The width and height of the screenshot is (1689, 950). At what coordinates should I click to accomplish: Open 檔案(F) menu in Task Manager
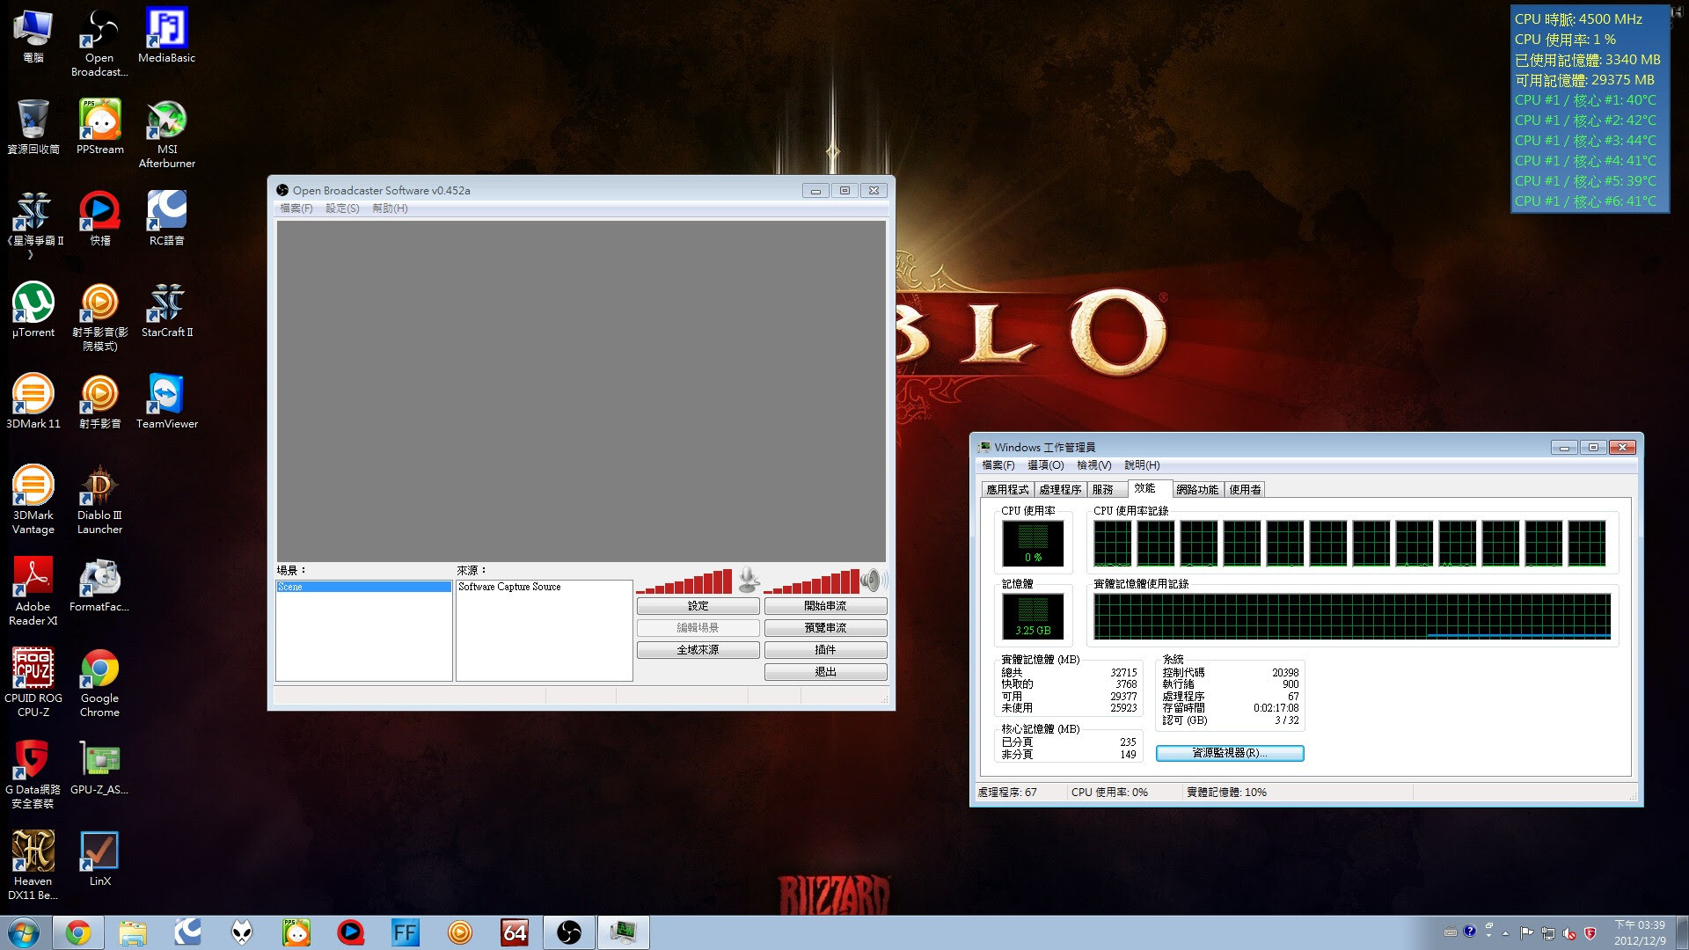tap(998, 465)
